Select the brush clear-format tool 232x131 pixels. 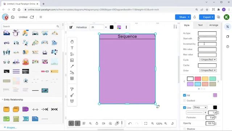pos(72,95)
